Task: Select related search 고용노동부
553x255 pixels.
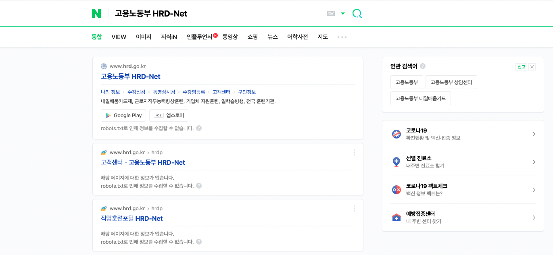Action: [407, 82]
